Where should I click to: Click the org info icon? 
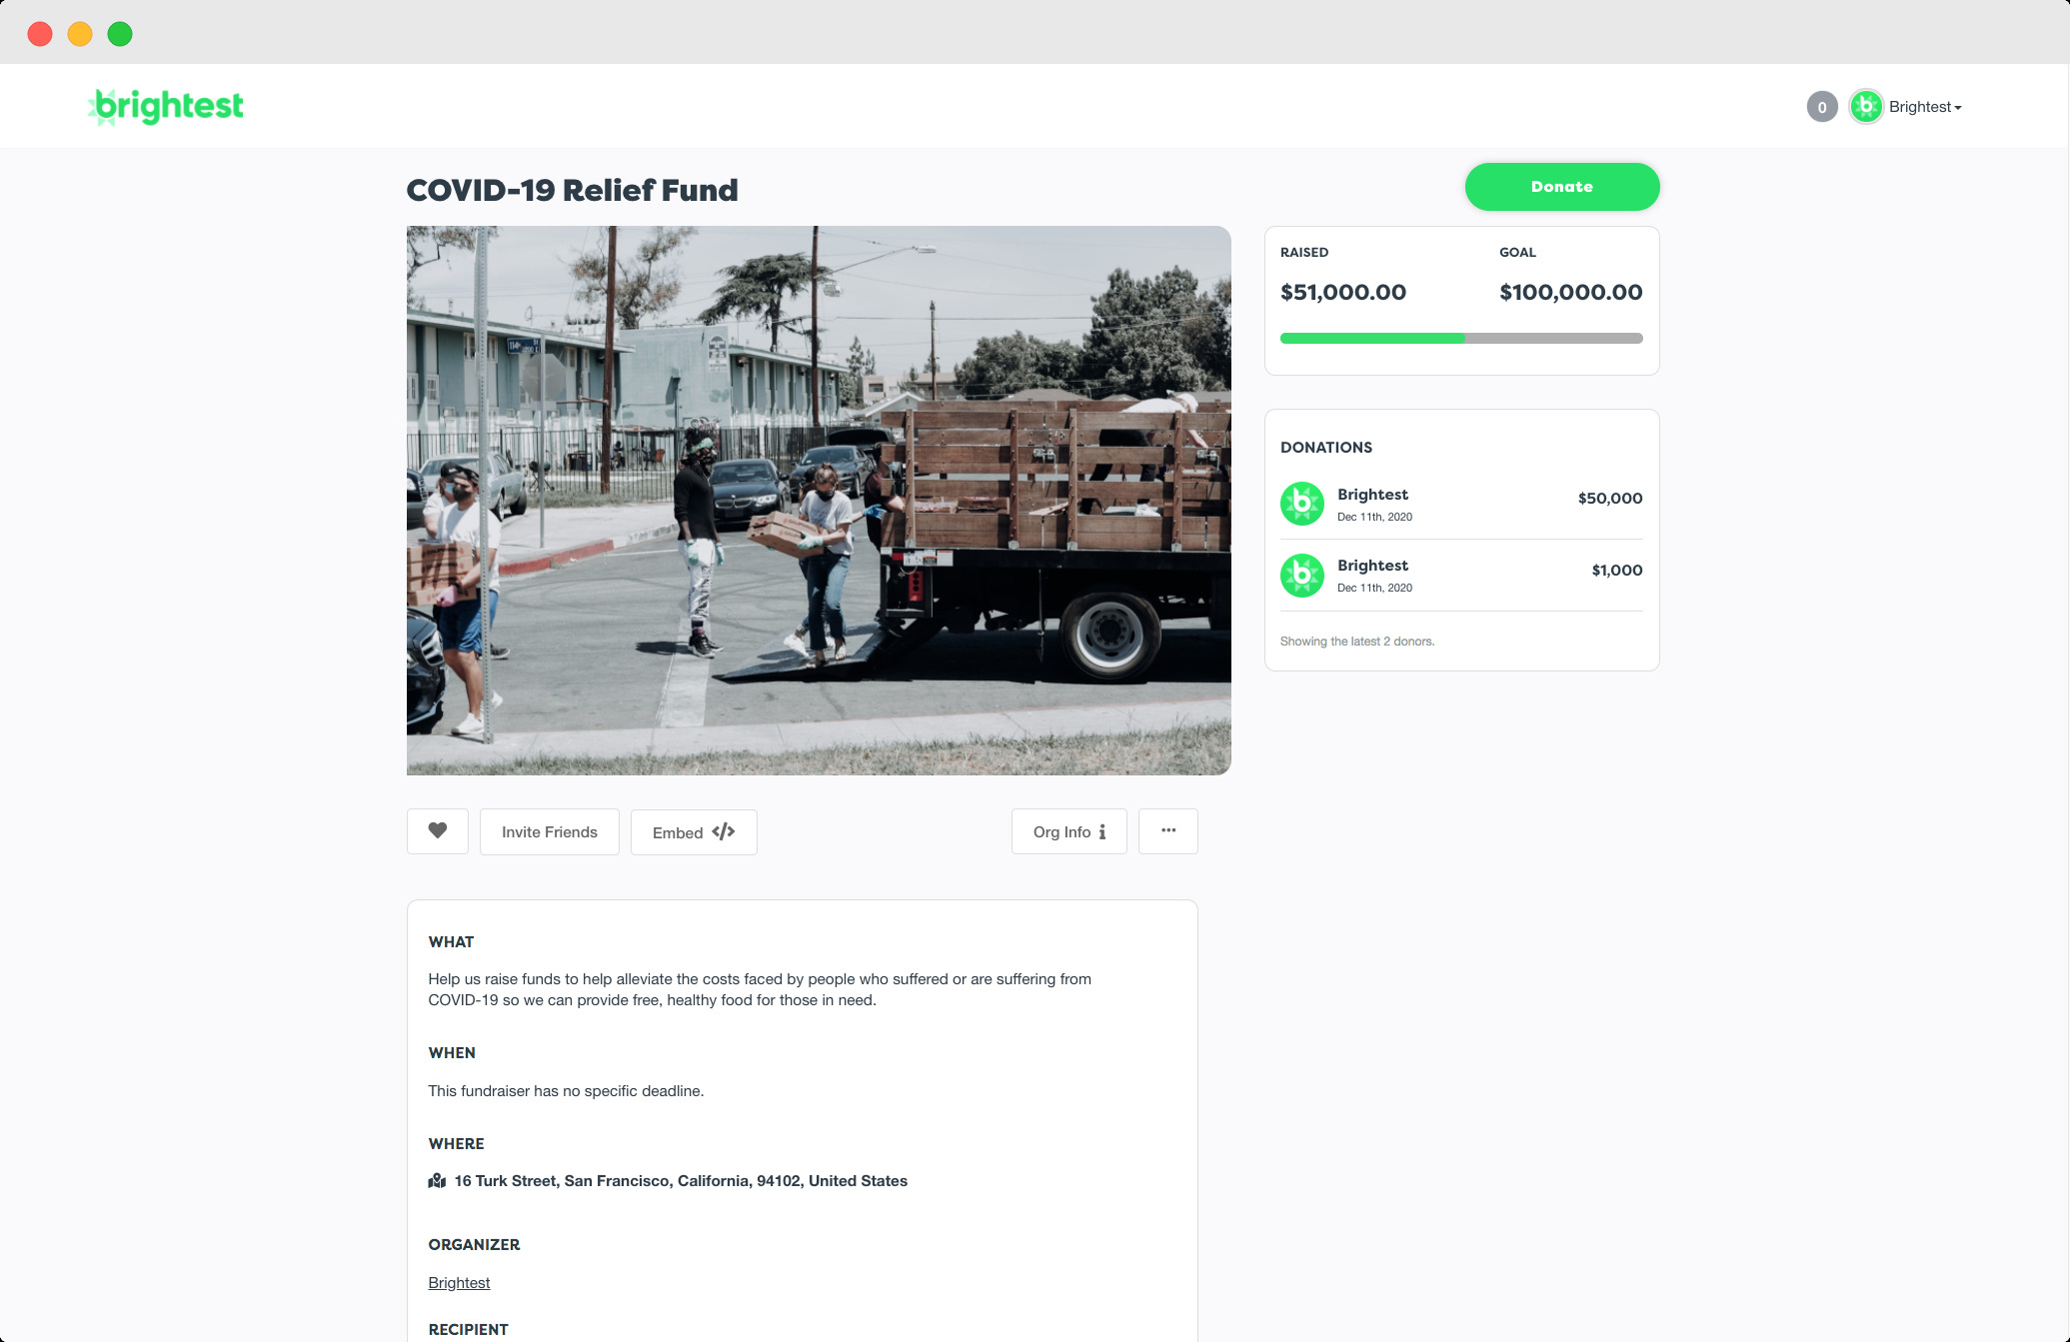(1102, 832)
